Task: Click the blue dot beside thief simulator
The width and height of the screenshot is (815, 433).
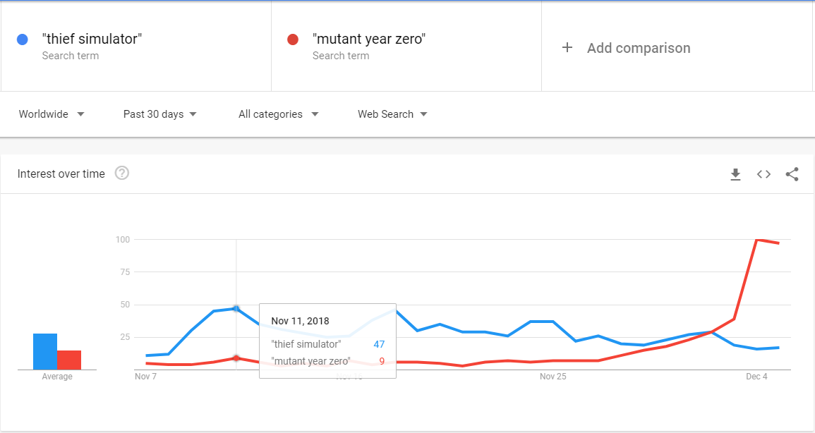Action: click(23, 39)
